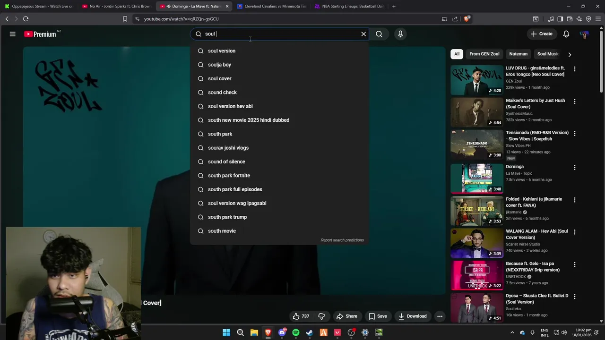Bookmark this page
The image size is (605, 340).
click(125, 19)
